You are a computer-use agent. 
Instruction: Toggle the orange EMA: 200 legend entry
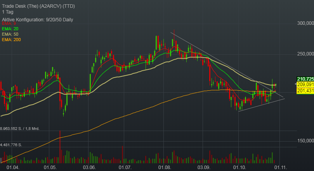pos(11,40)
